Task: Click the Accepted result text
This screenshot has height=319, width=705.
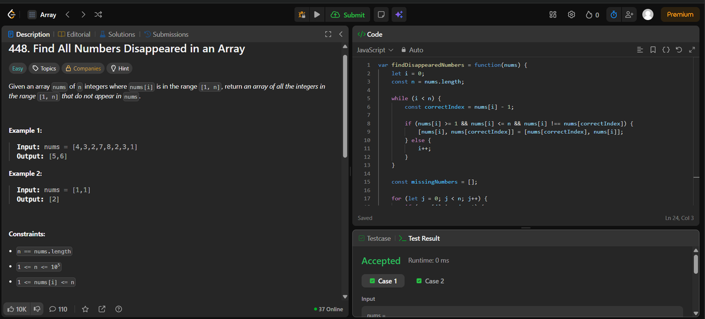Action: coord(381,260)
